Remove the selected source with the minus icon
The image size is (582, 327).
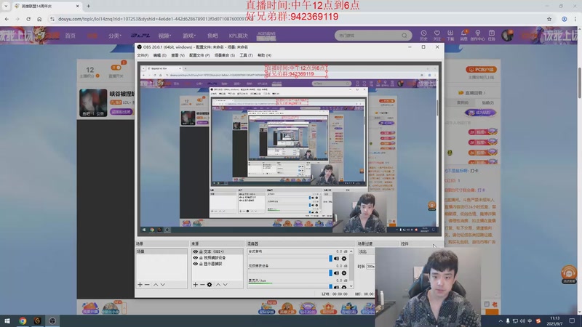202,285
